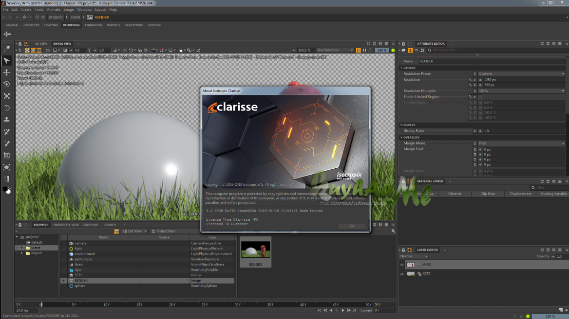
Task: Click the gamma Y icon in Image View
Action: pos(89,51)
